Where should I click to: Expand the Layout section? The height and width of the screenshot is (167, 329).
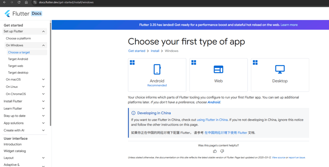(43, 158)
